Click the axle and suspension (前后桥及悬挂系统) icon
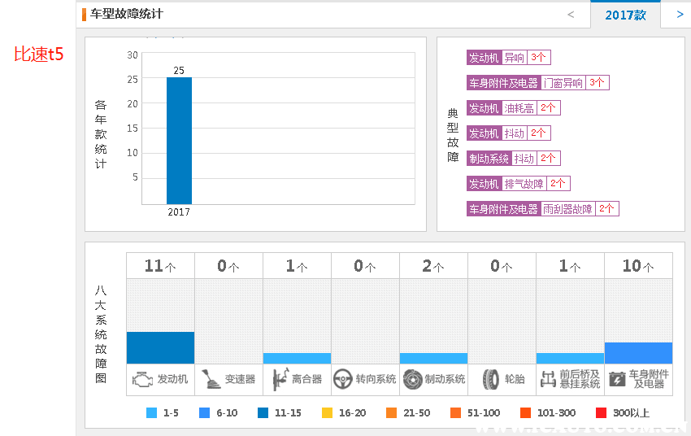The width and height of the screenshot is (691, 436). 548,379
